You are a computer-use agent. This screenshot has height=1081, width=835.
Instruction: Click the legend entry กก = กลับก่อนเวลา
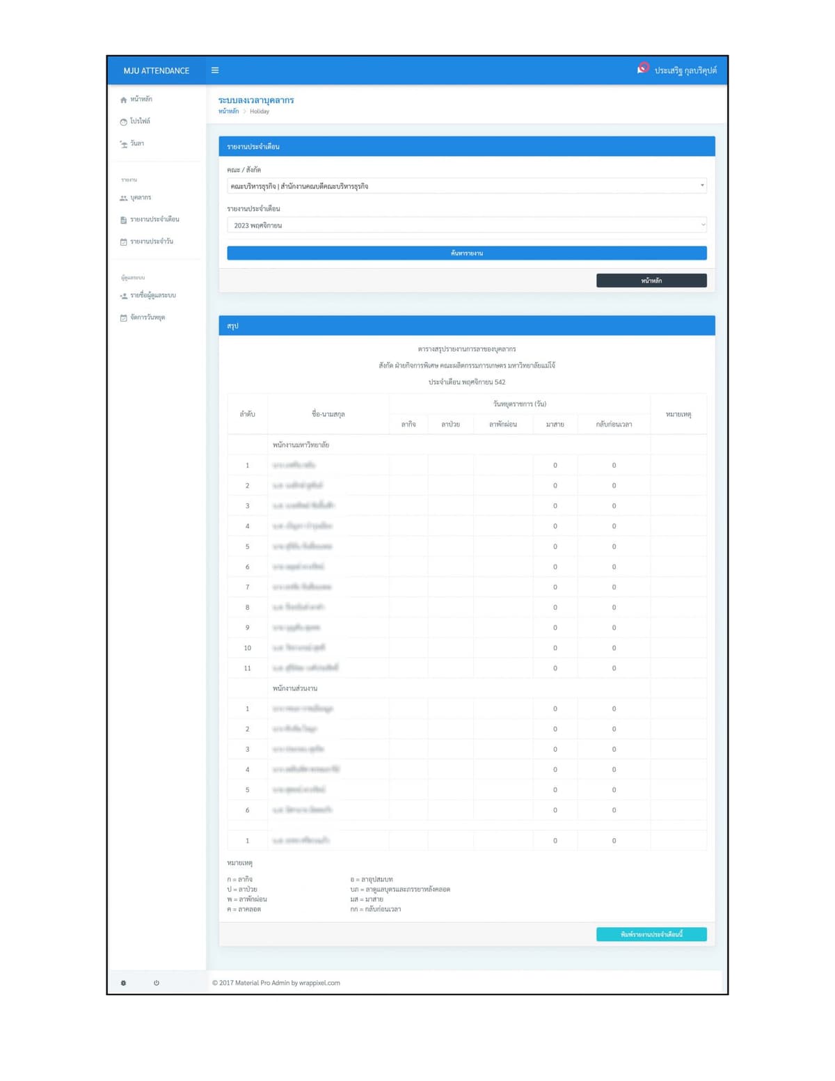click(x=376, y=909)
